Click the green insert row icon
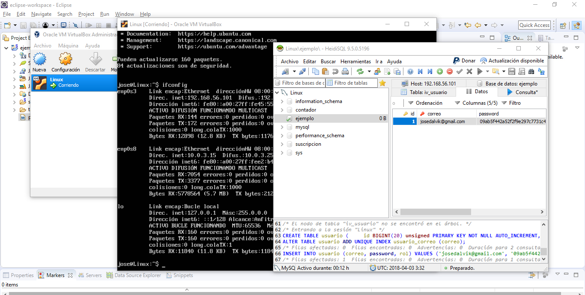Image resolution: width=585 pixels, height=295 pixels. pos(440,71)
